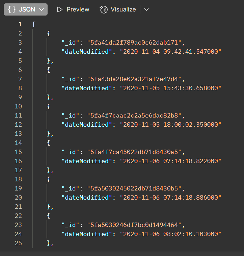
Task: Click line number 1 in the gutter
Action: [x=20, y=24]
